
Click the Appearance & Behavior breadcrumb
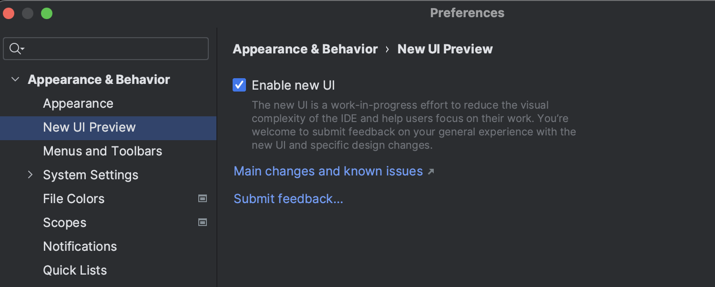(305, 49)
